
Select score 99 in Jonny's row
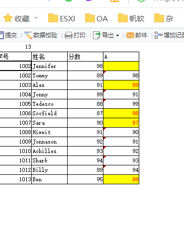[85, 94]
